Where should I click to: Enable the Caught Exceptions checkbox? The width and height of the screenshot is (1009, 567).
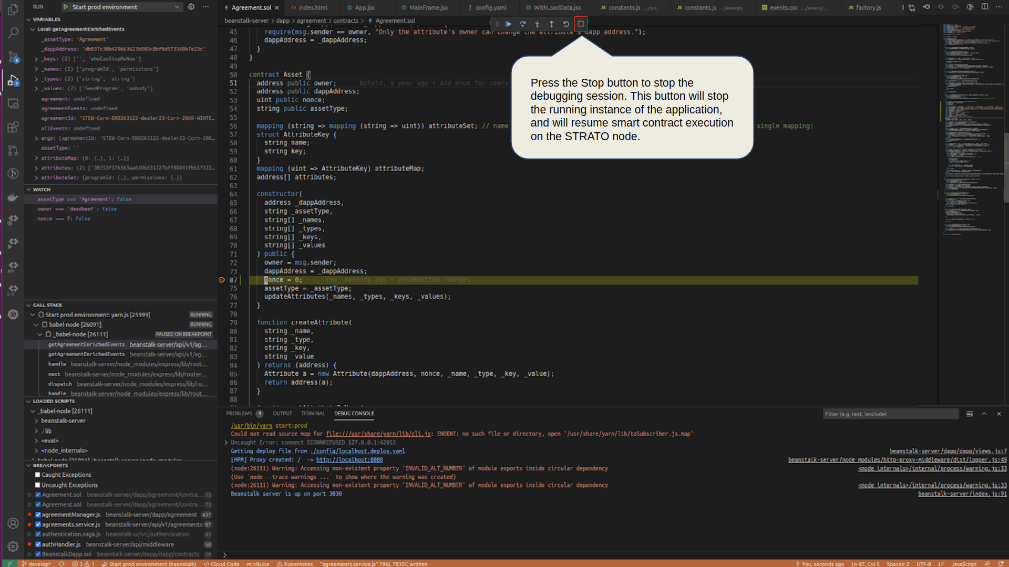[x=37, y=475]
